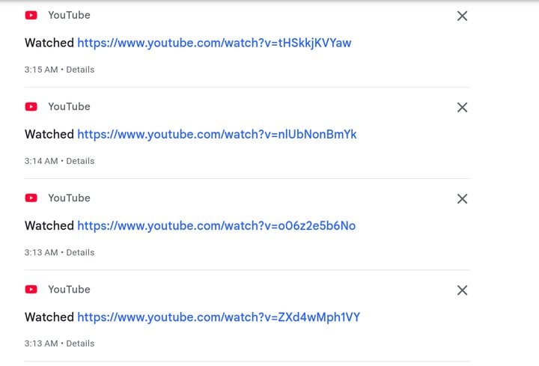Open the nlUbNonBmYk video link

217,135
